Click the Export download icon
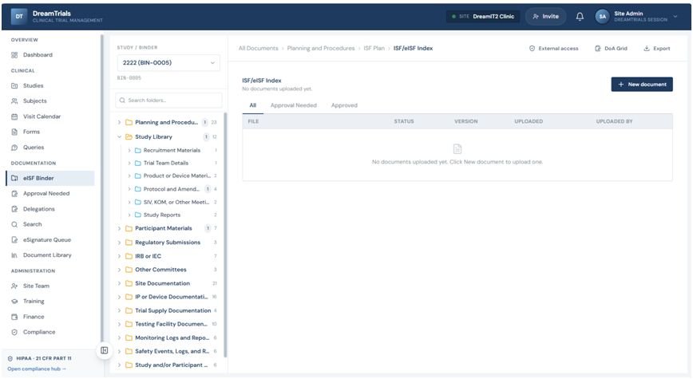The image size is (693, 379). point(646,48)
